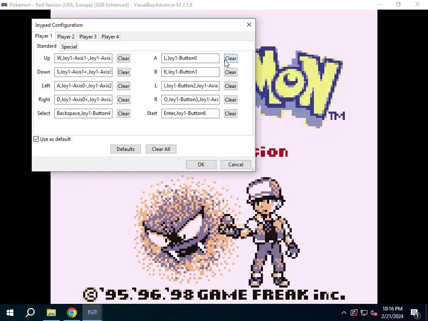Open the Special sub-tab
Image resolution: width=428 pixels, height=321 pixels.
point(69,47)
